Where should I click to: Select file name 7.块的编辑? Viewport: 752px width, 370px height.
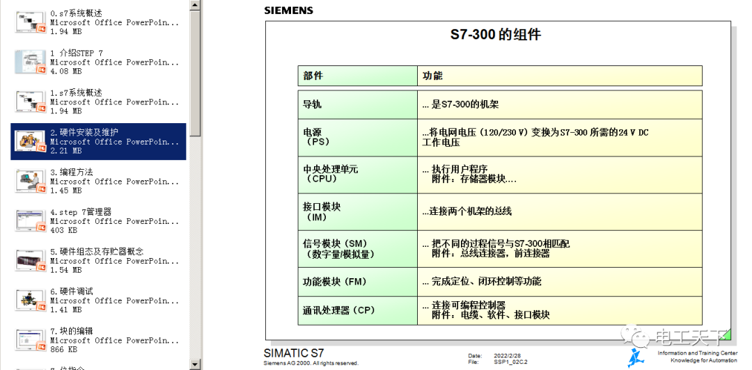(x=72, y=332)
